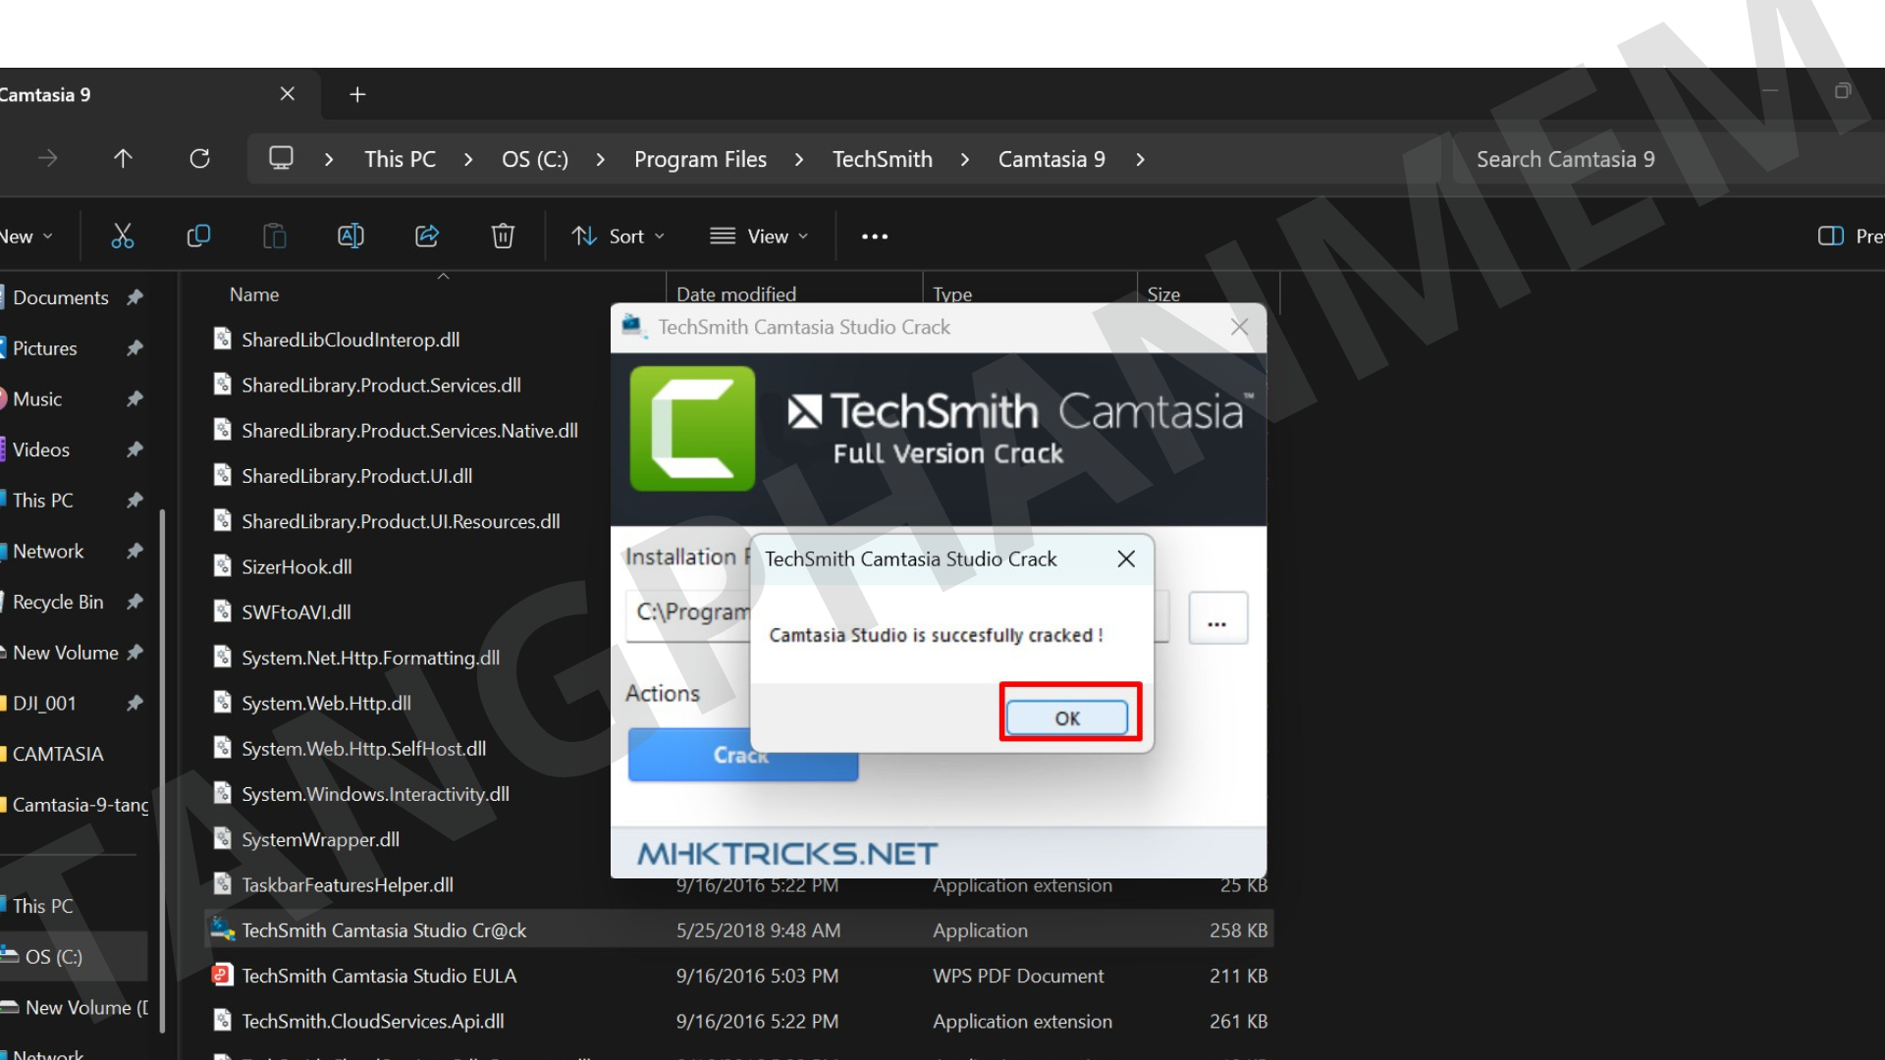Click the pin icon beside Recycle Bin
1885x1060 pixels.
(135, 602)
